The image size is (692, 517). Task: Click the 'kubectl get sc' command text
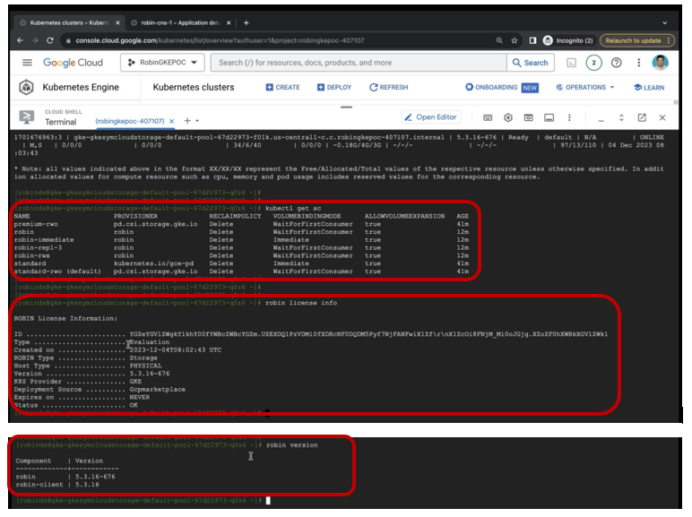click(x=293, y=208)
